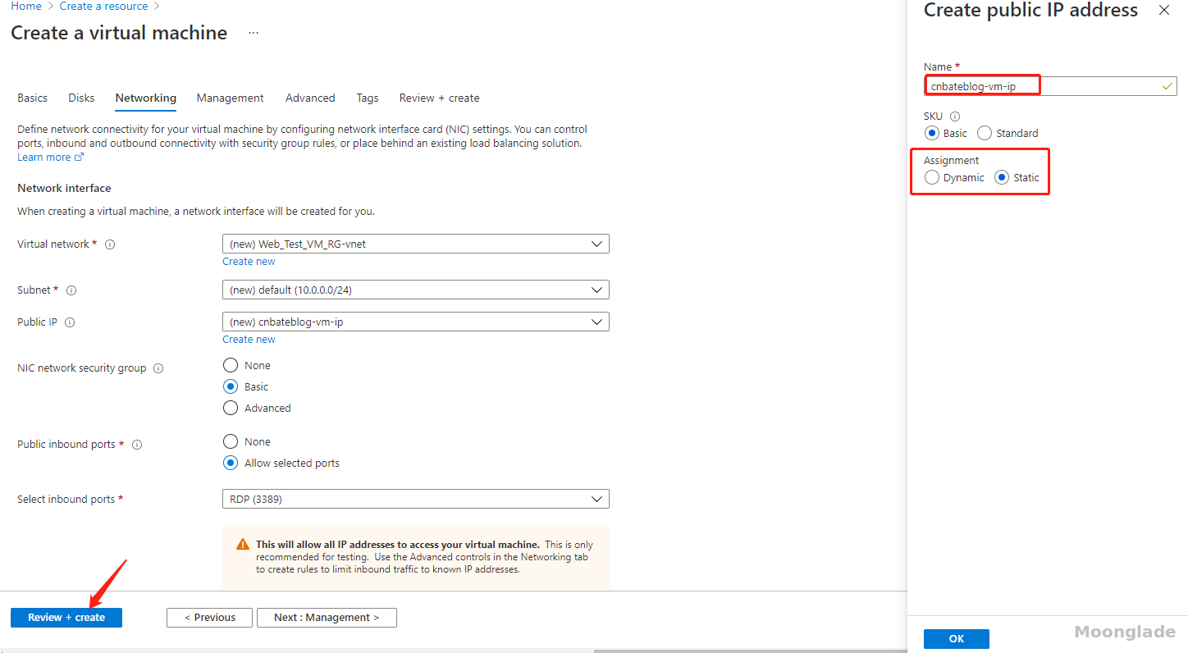
Task: Click the Network interface heading text
Action: pyautogui.click(x=64, y=189)
